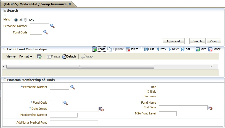The width and height of the screenshot is (225, 128).
Task: Open the Format dropdown menu
Action: [25, 56]
